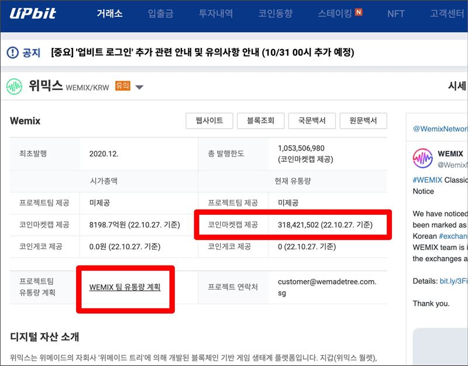The image size is (468, 366).
Task: Open the WEMIX Twitter profile avatar
Action: (x=422, y=158)
